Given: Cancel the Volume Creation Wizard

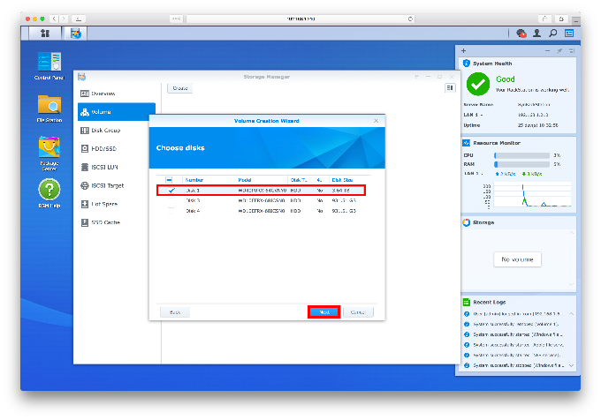Looking at the screenshot, I should pos(358,311).
